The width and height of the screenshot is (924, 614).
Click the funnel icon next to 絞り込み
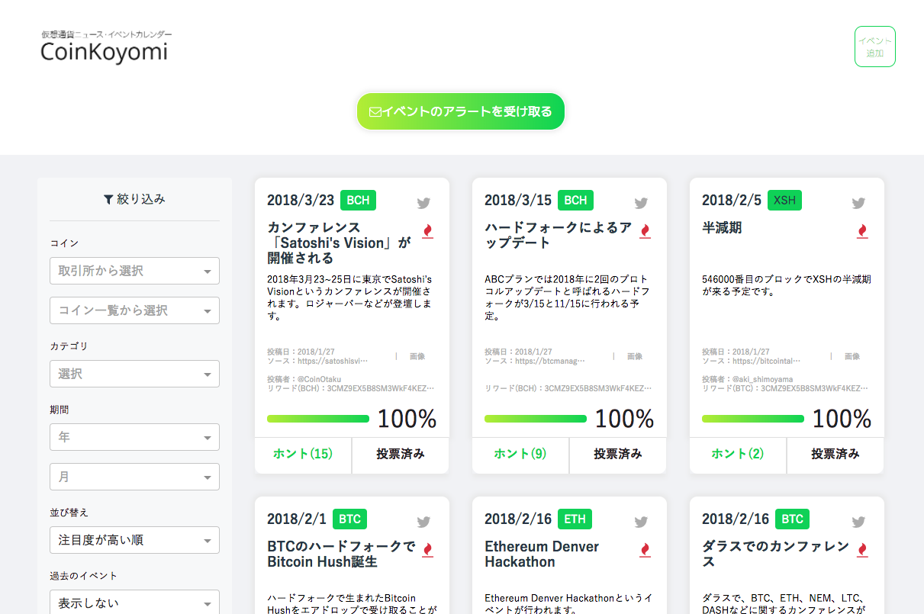108,199
